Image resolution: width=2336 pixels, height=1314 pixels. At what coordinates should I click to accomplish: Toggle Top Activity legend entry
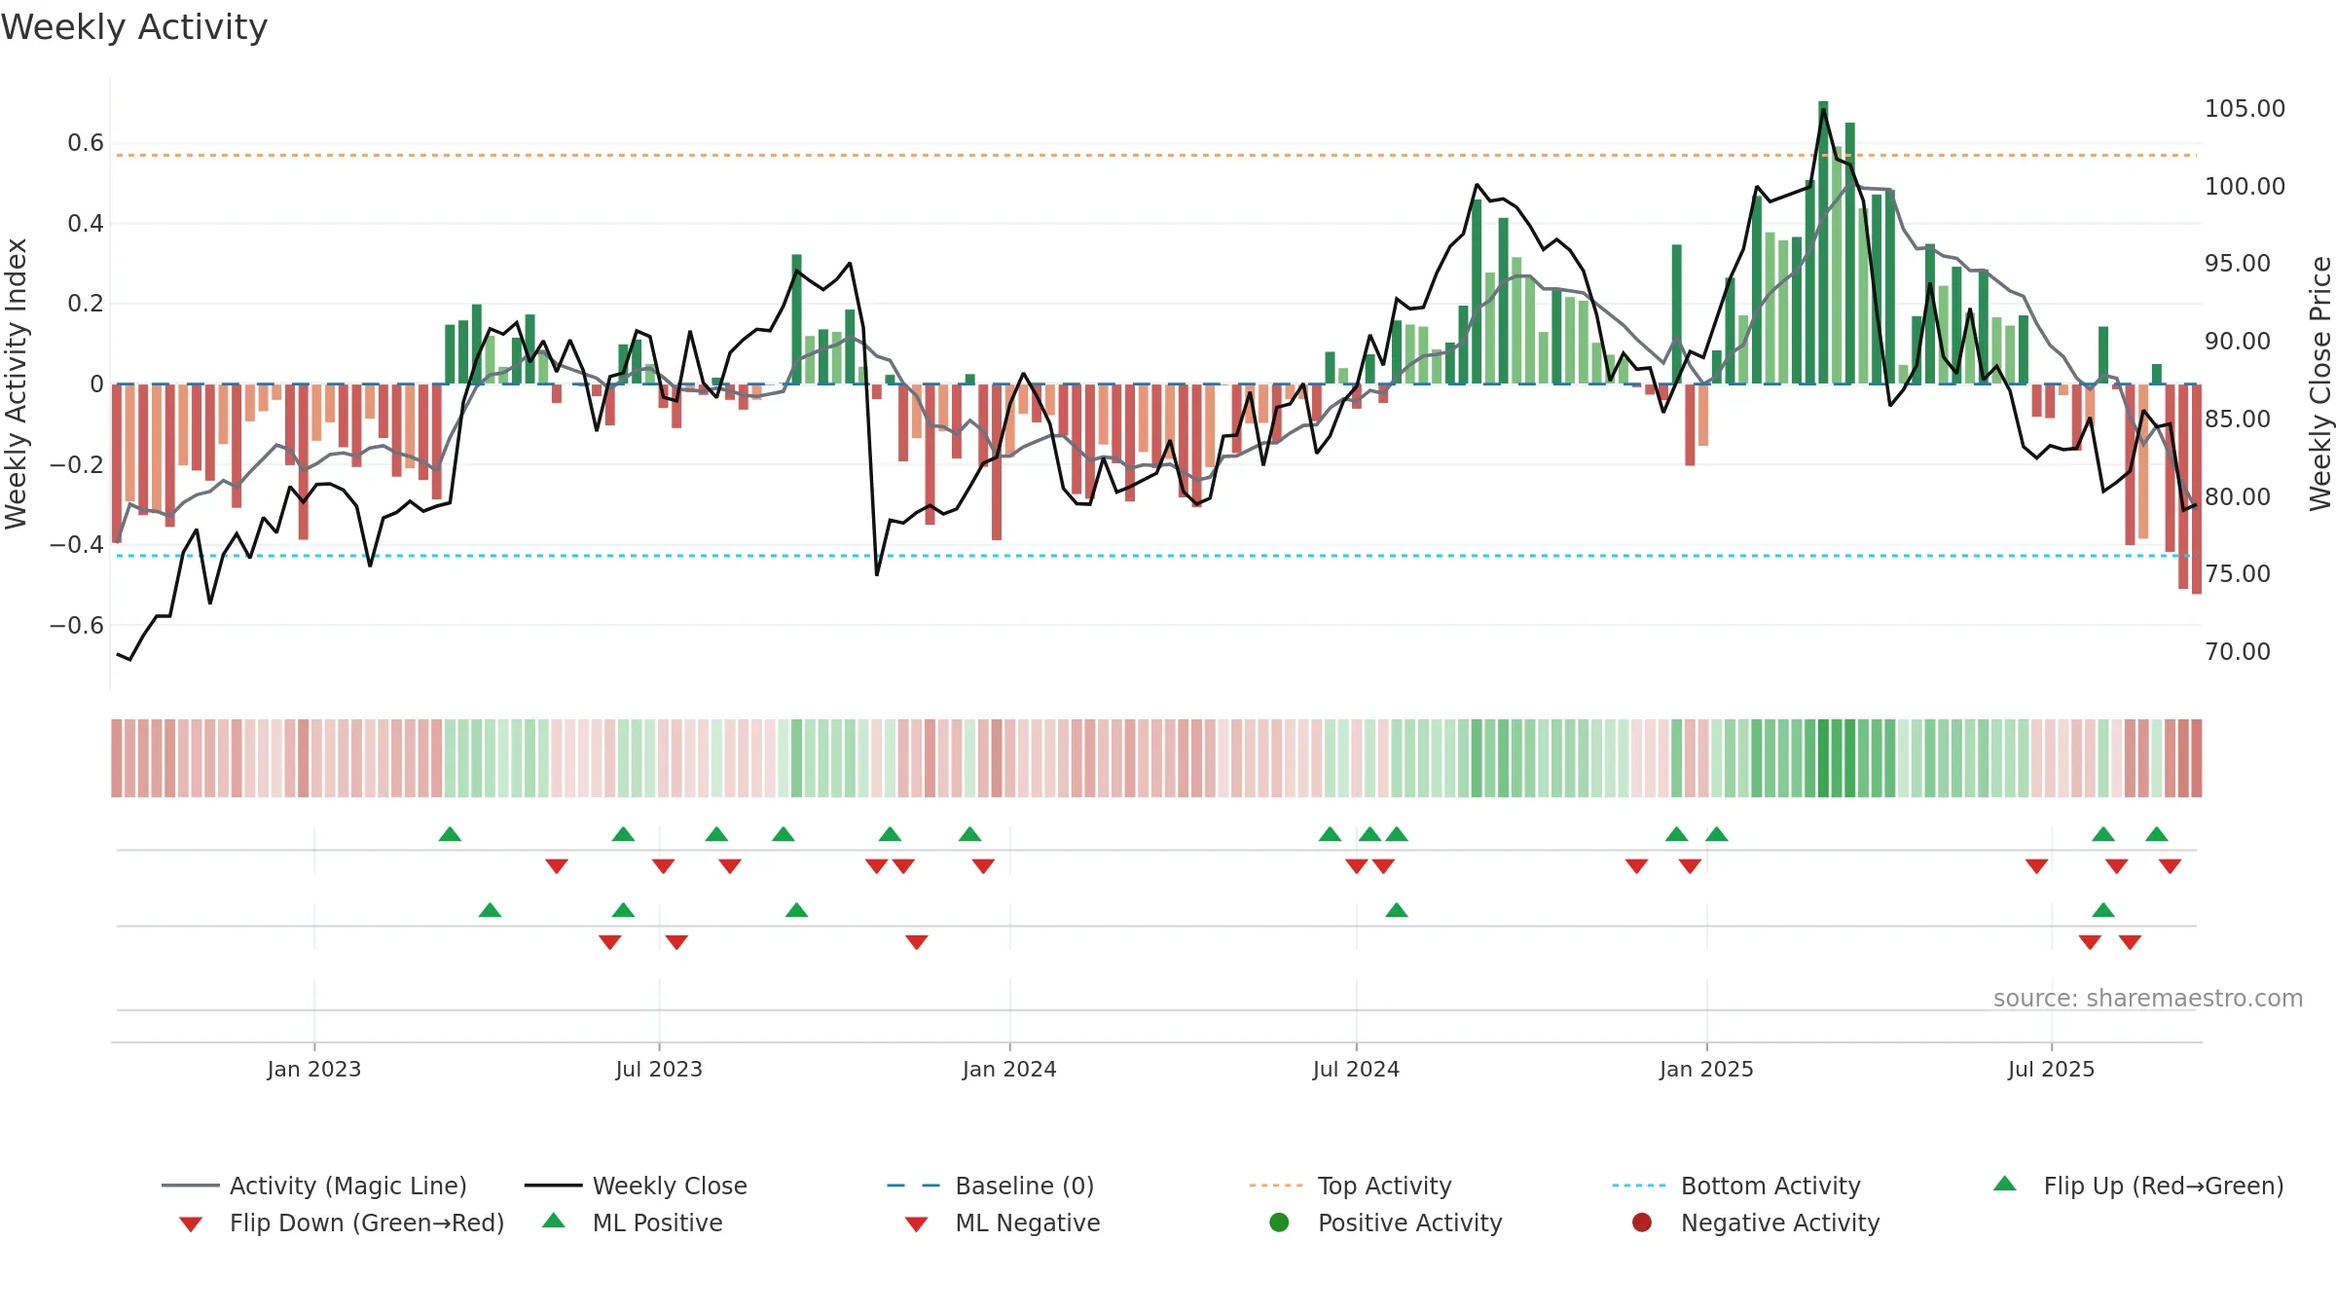1350,1186
